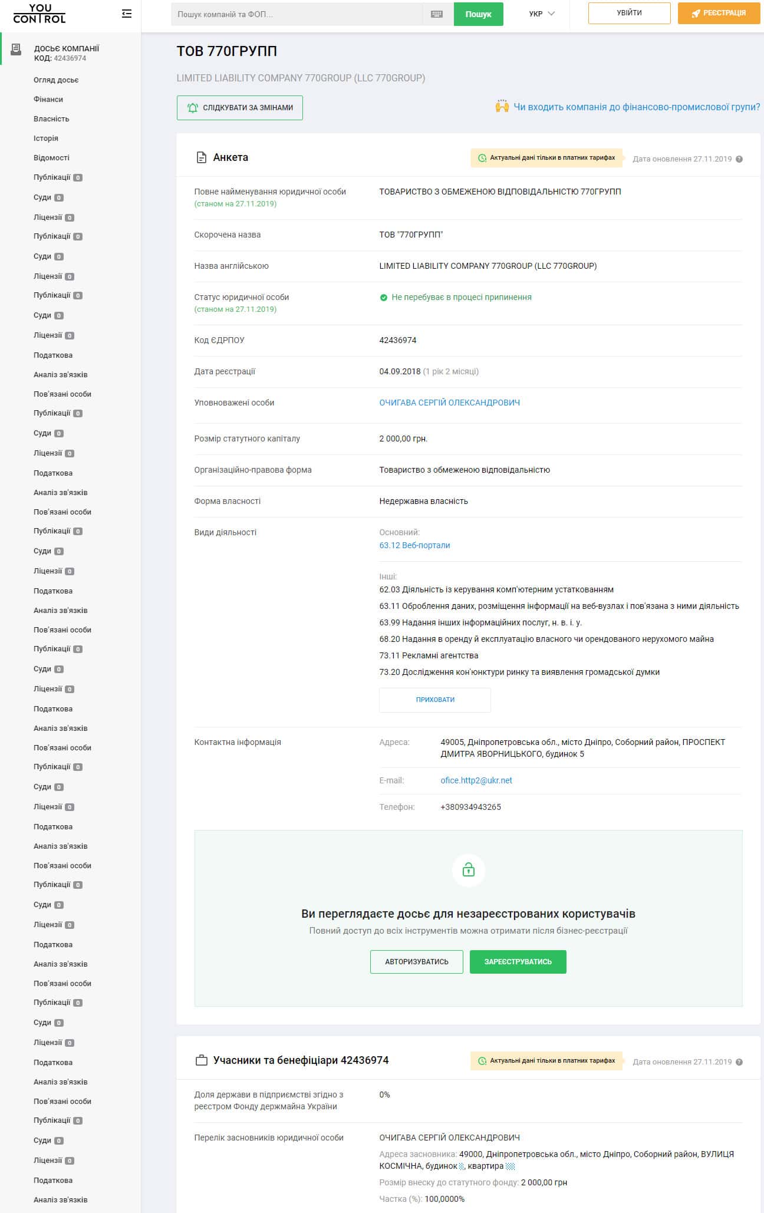Screen dimensions: 764x1213
Task: Collapse the sidebar with the menu toggle icon
Action: (127, 14)
